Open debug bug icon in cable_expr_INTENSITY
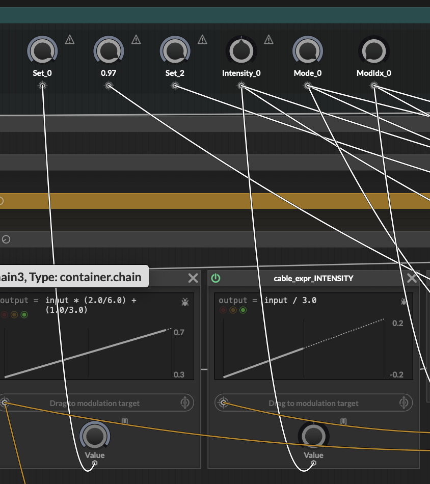 (404, 301)
